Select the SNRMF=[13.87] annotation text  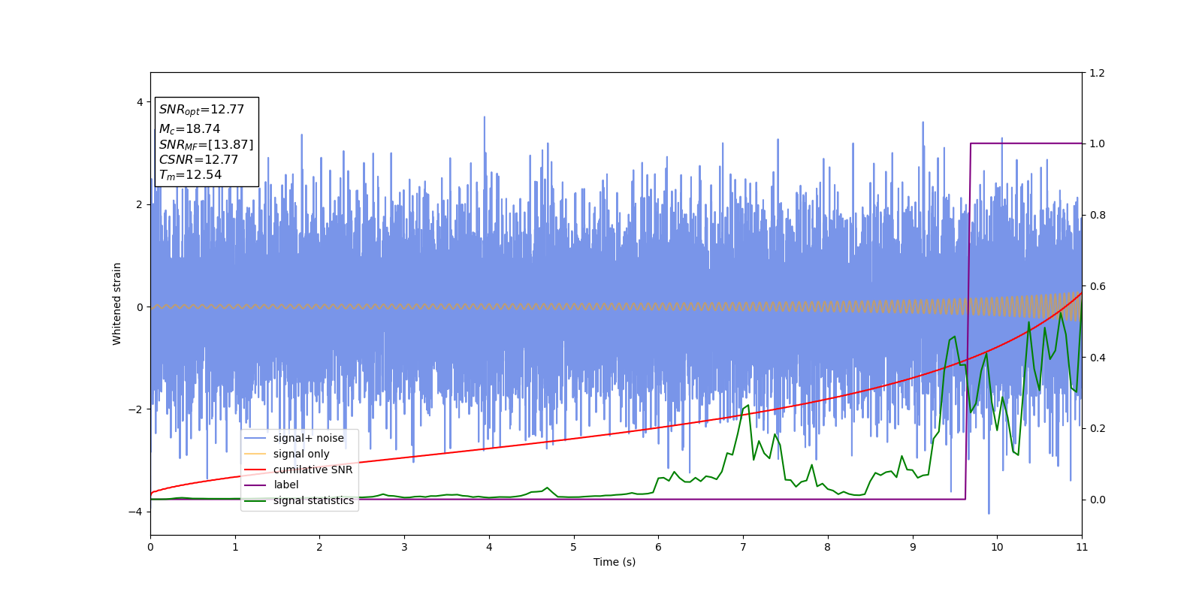click(x=206, y=144)
